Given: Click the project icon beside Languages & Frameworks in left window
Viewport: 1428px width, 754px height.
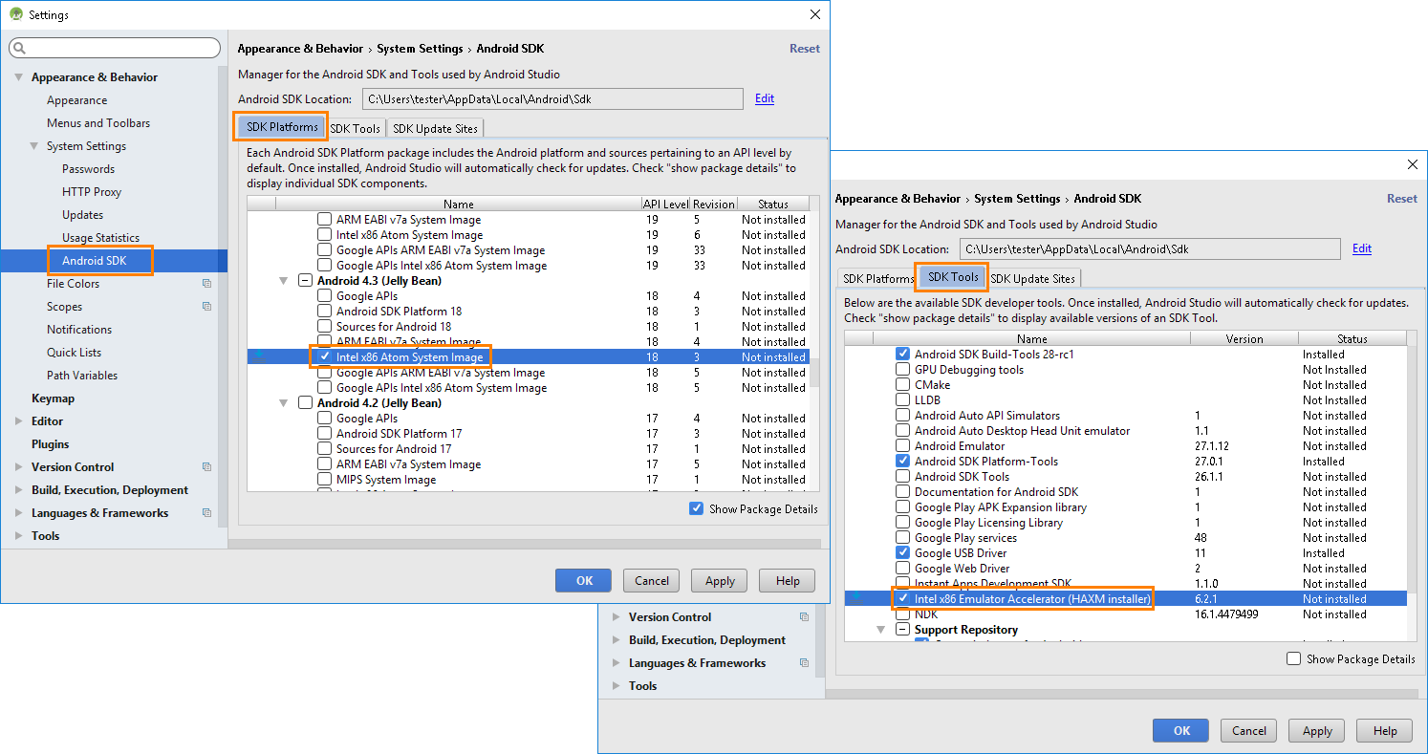Looking at the screenshot, I should pyautogui.click(x=206, y=513).
